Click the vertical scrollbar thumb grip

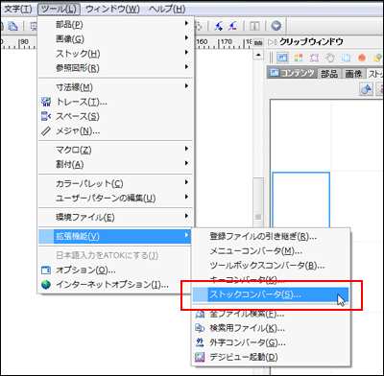pos(258,217)
